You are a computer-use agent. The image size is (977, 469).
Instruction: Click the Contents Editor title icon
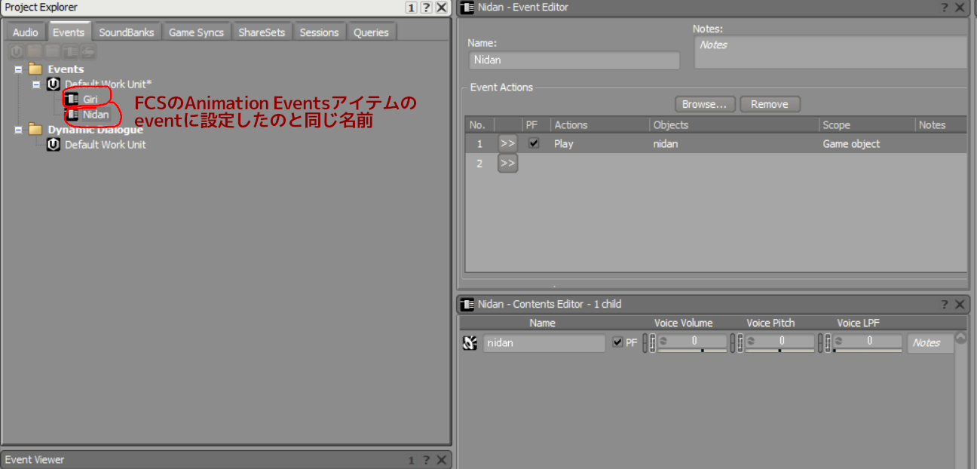tap(467, 305)
